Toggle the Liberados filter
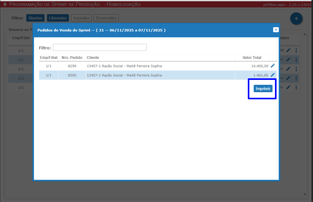This screenshot has height=202, width=313. coord(58,18)
